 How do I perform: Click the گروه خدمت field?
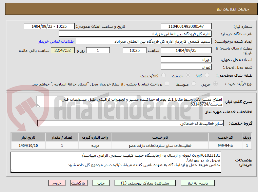(131, 123)
